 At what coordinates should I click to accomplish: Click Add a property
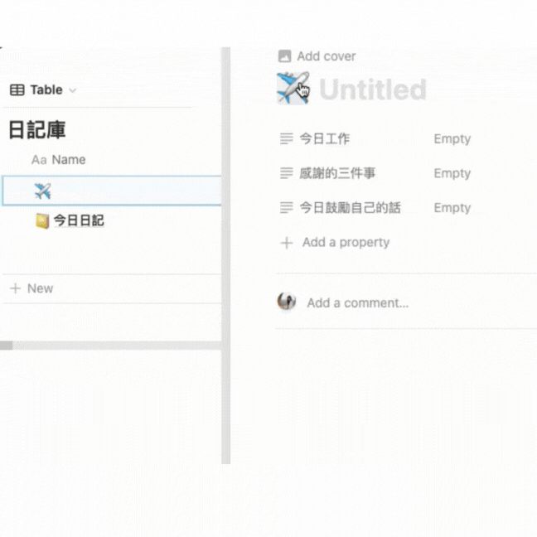pyautogui.click(x=346, y=243)
